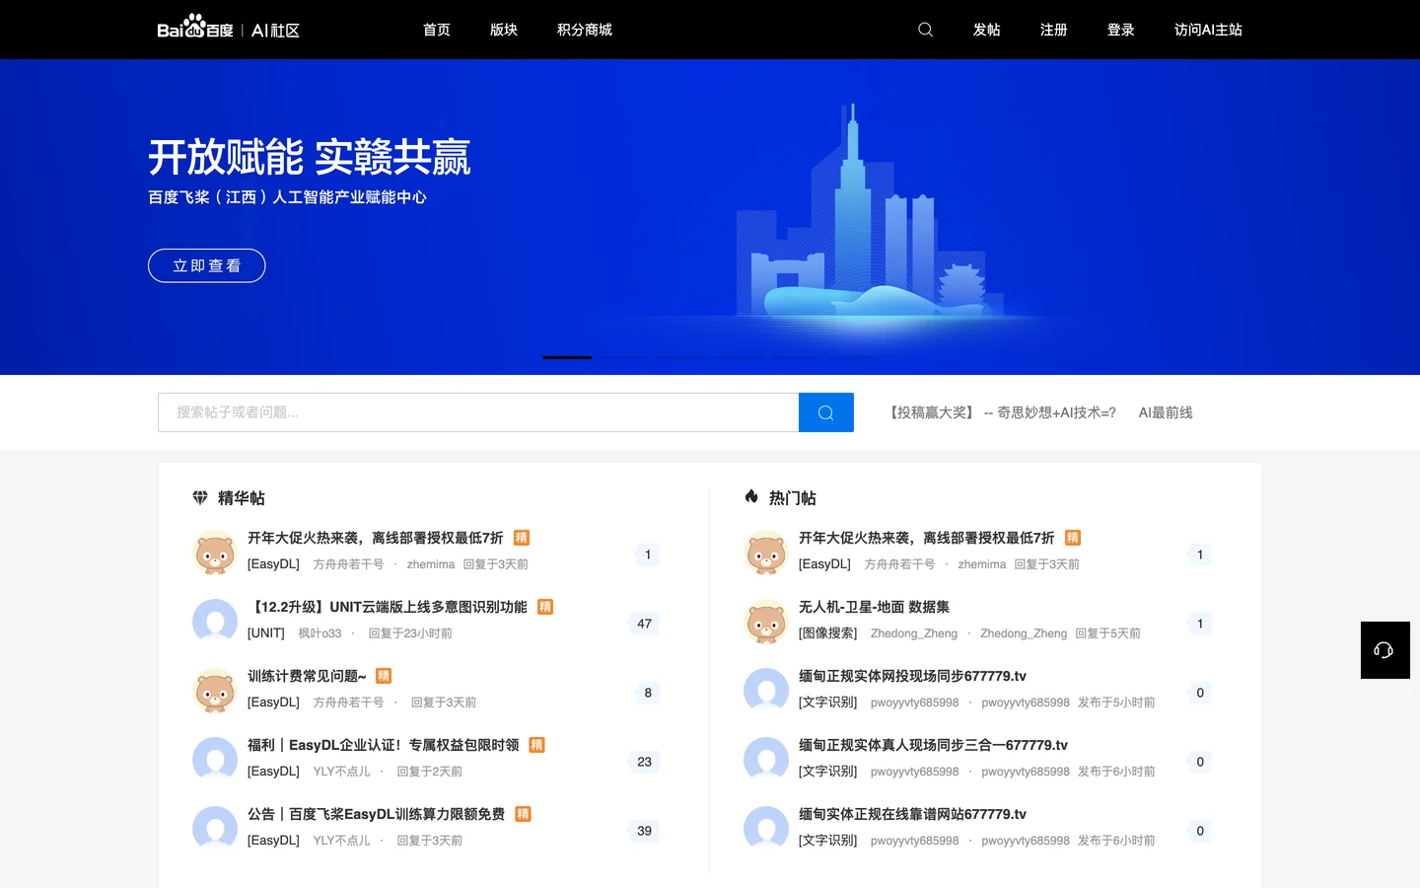This screenshot has width=1420, height=888.
Task: Open 缅甸正规实体网投现场同步677779.tv post
Action: point(912,676)
